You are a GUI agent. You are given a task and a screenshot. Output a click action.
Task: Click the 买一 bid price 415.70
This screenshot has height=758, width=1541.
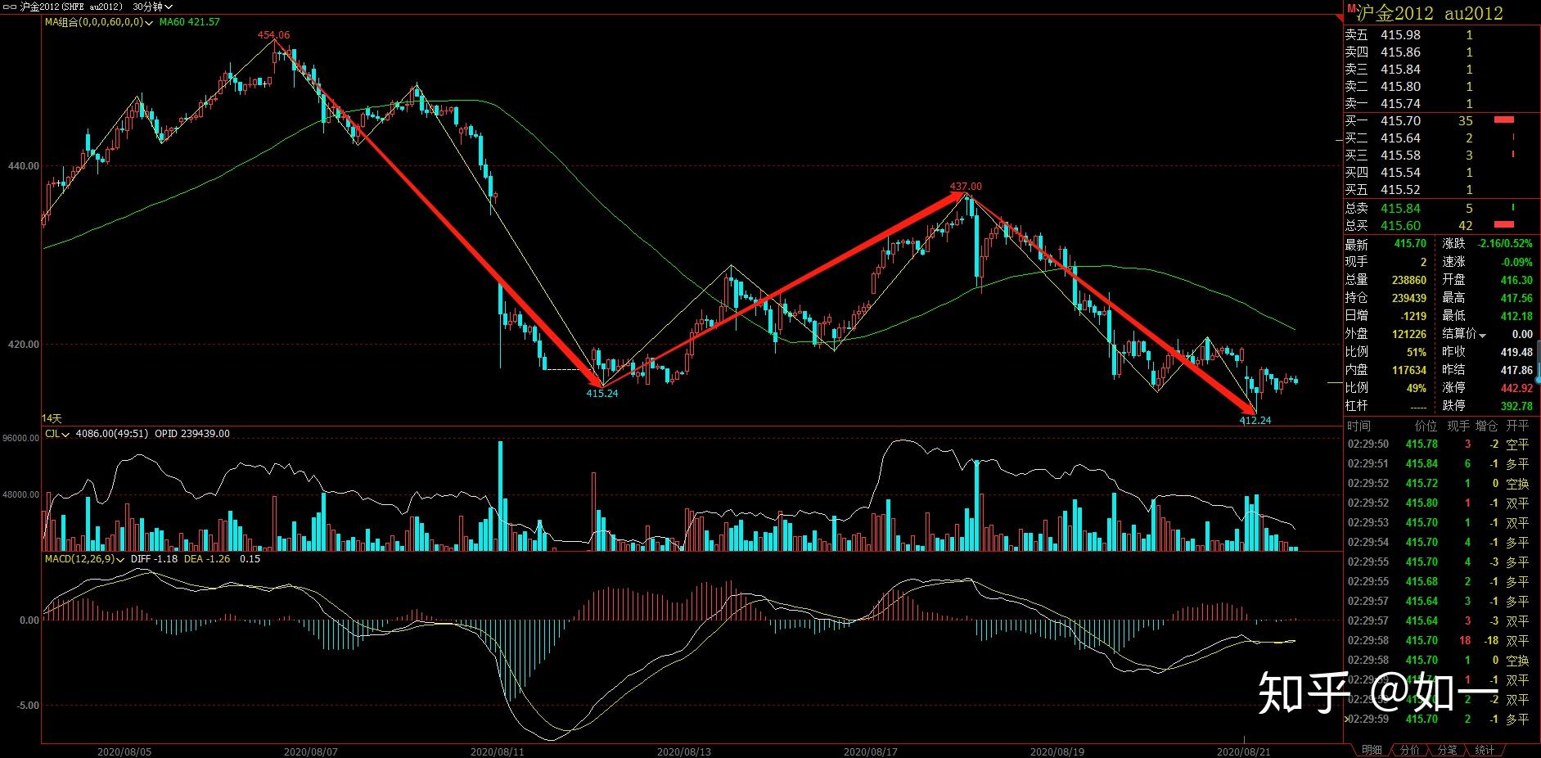(x=1400, y=121)
